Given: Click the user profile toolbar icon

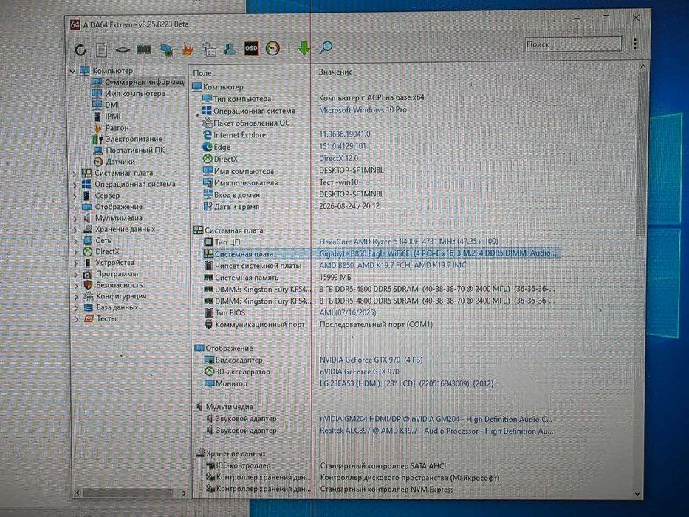Looking at the screenshot, I should (x=230, y=48).
